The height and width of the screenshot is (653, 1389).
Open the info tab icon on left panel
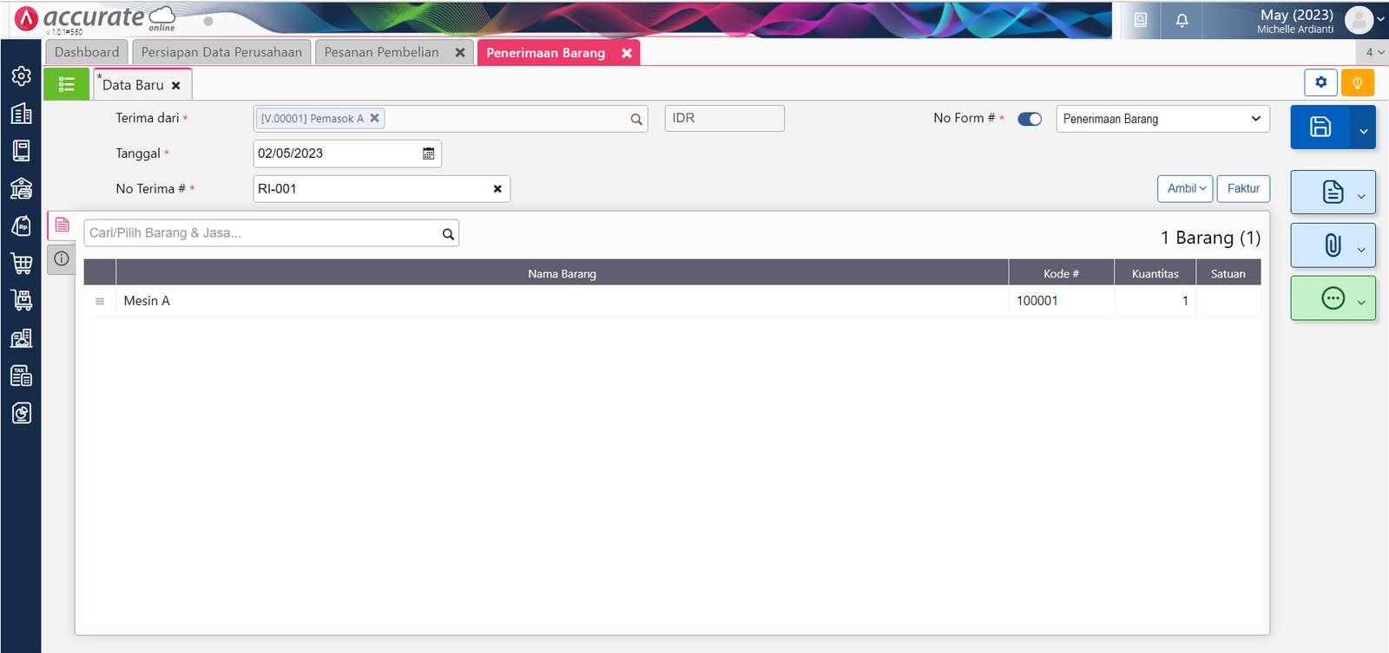pyautogui.click(x=62, y=258)
